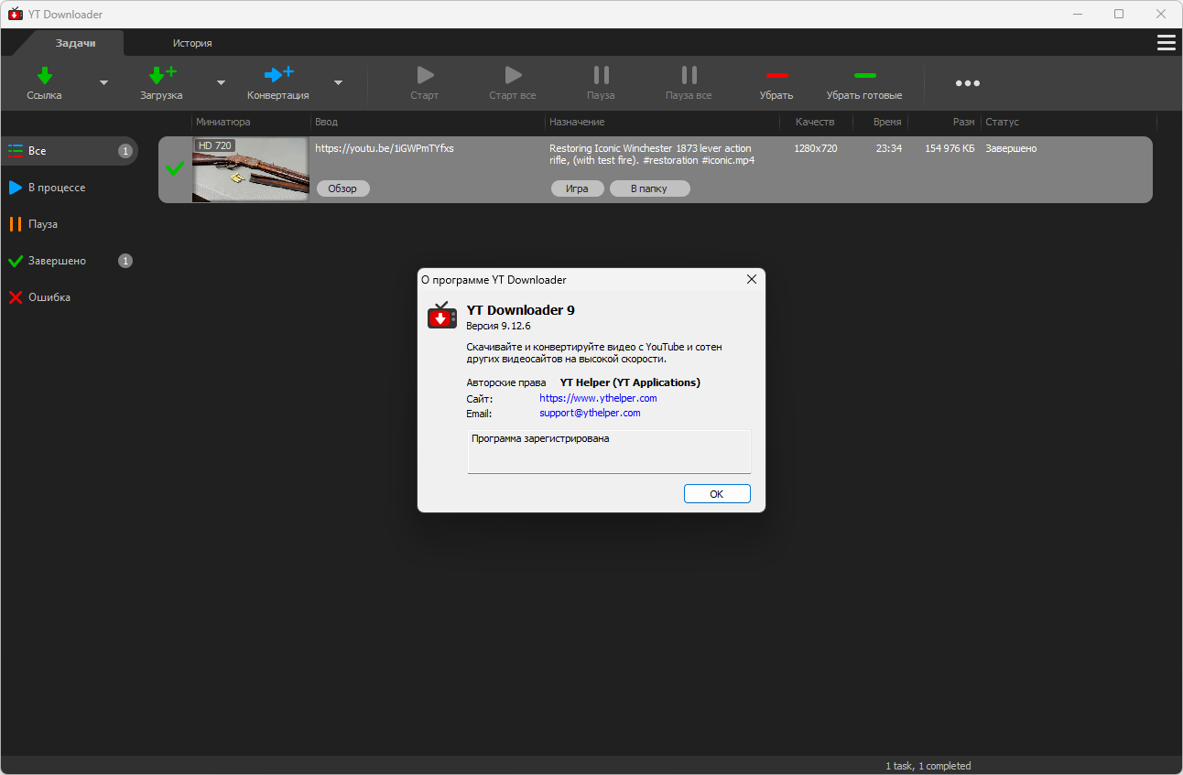Click the Версия 9.12.6 text
The height and width of the screenshot is (775, 1183).
coord(498,326)
